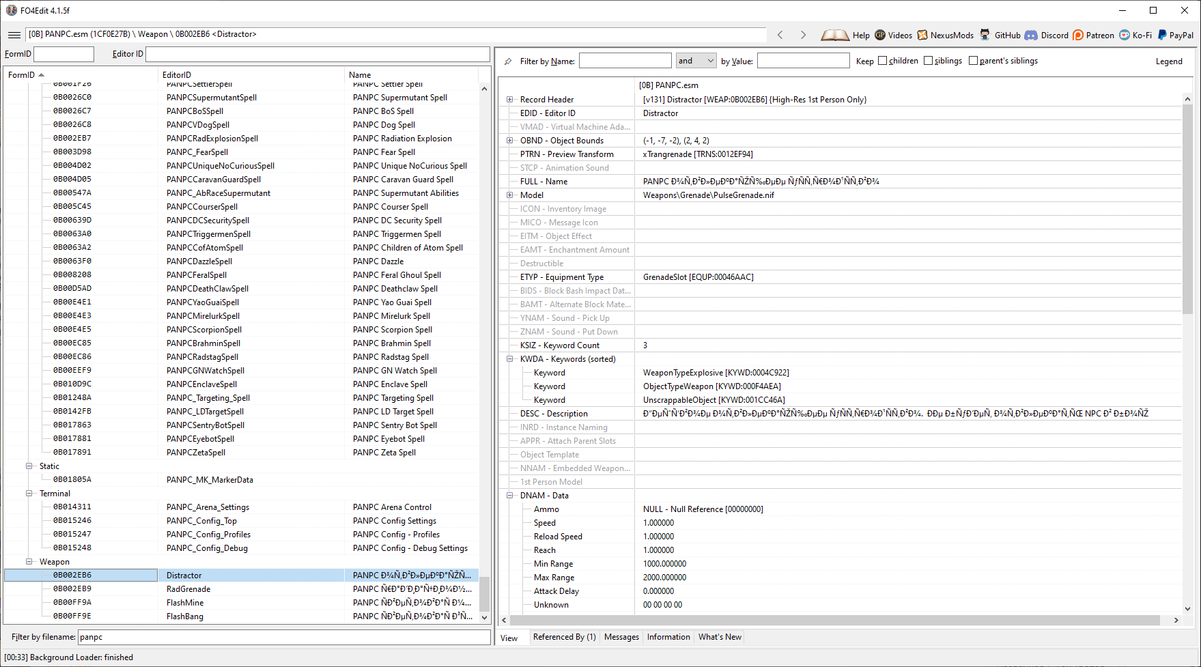Focus the by Value filter input
1201x667 pixels.
point(804,61)
